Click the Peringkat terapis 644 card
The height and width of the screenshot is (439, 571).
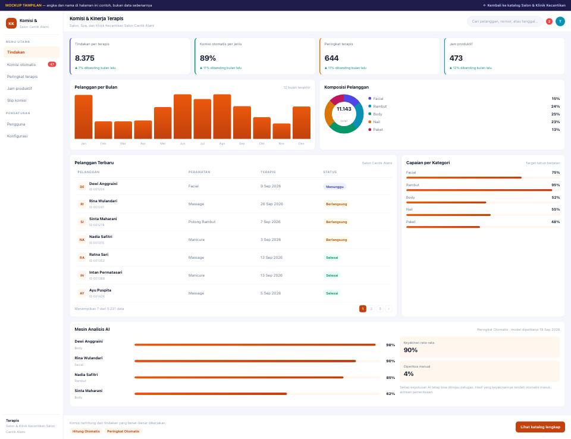[x=380, y=56]
